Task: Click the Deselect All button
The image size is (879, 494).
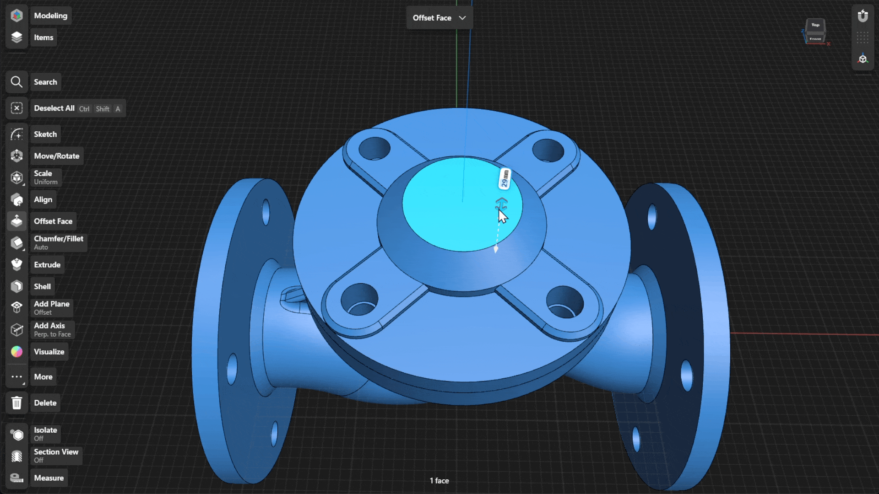Action: coord(54,108)
